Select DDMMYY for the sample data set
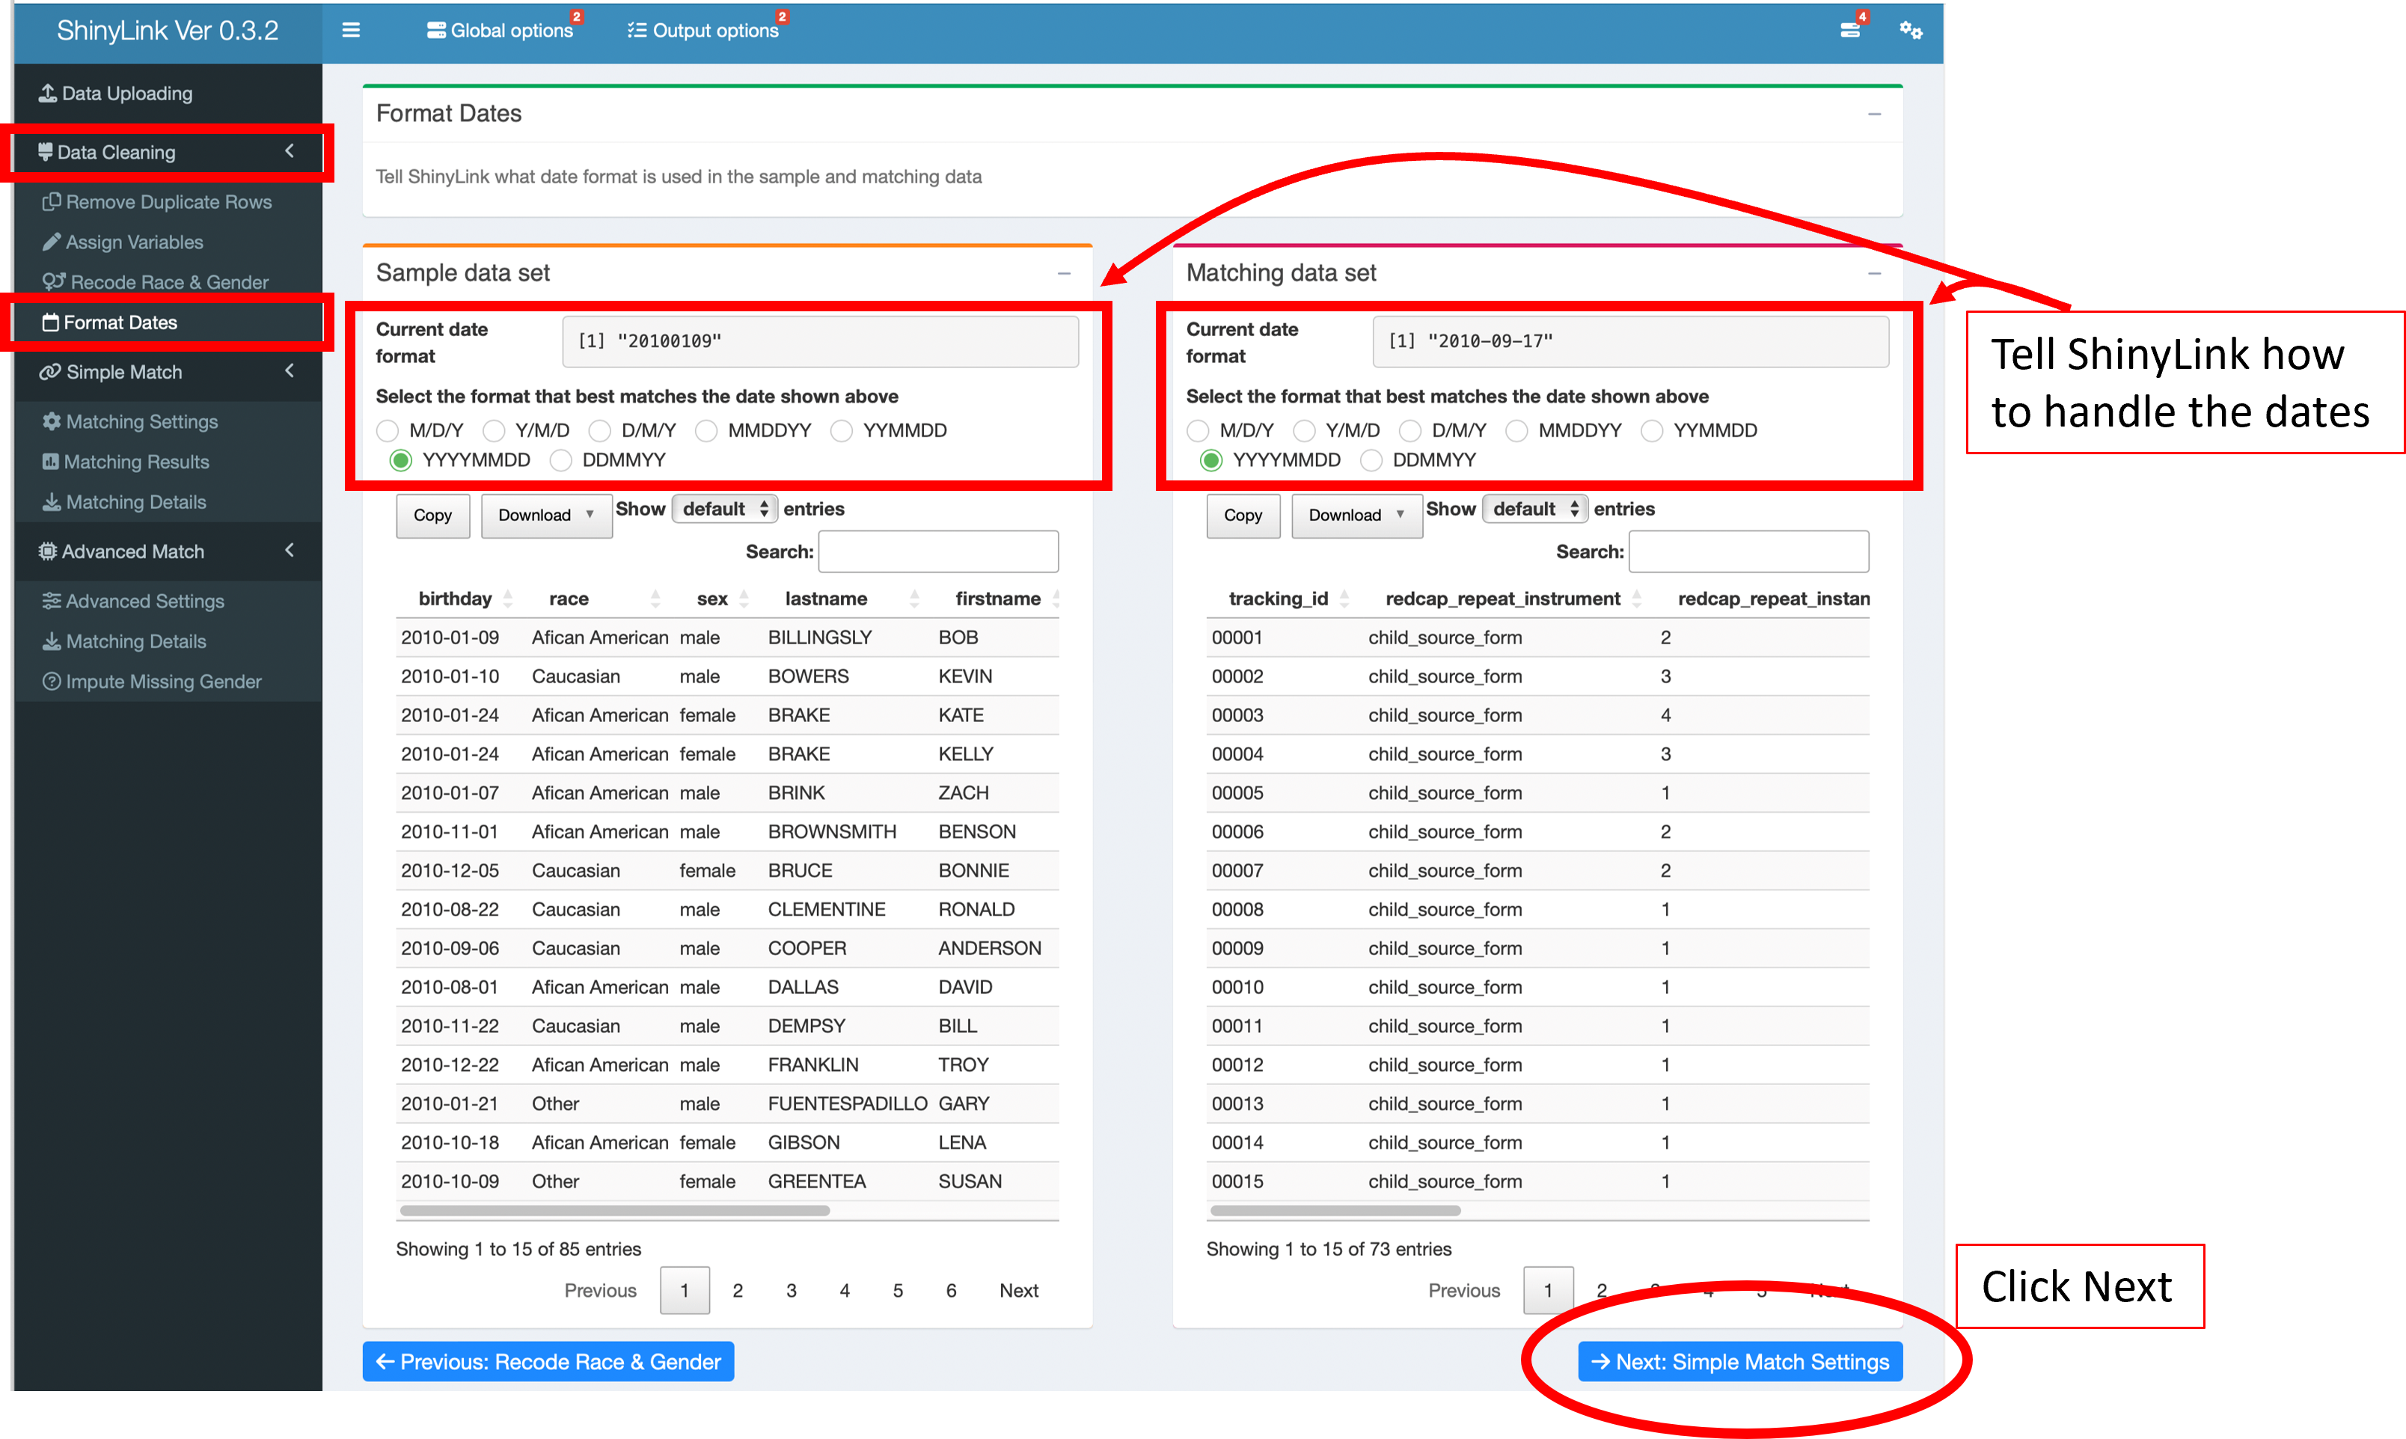The width and height of the screenshot is (2406, 1439). 560,461
